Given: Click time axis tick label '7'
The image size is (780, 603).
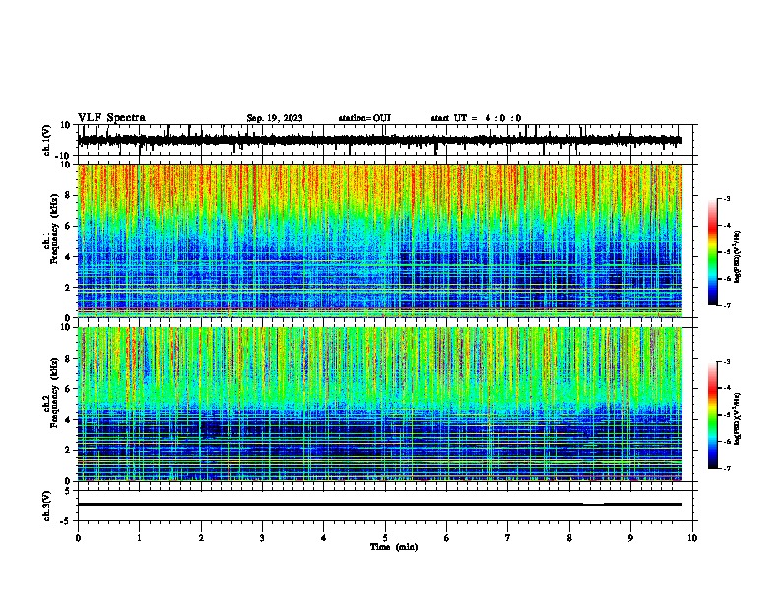Looking at the screenshot, I should pyautogui.click(x=508, y=538).
